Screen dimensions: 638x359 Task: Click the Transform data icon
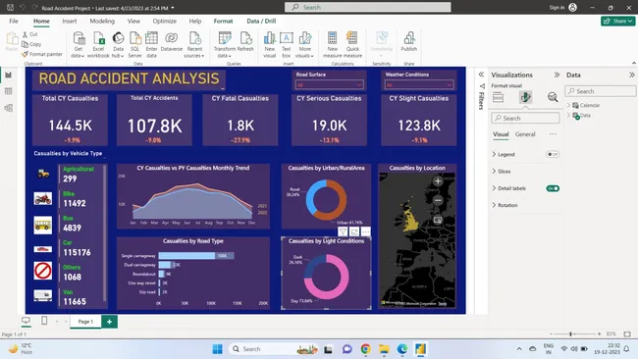point(225,45)
